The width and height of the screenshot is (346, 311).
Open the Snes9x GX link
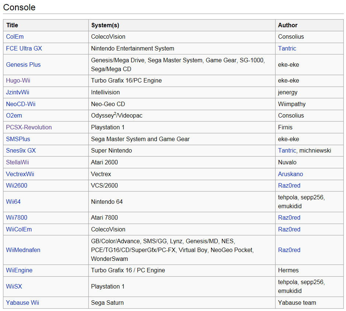[21, 151]
